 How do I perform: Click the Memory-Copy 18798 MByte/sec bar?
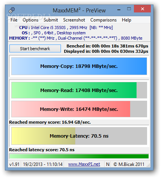tap(79, 66)
